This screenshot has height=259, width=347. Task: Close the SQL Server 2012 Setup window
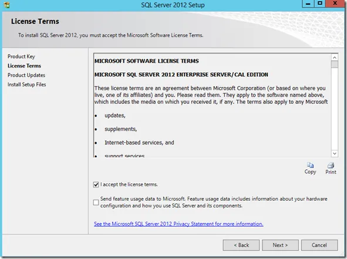click(335, 4)
